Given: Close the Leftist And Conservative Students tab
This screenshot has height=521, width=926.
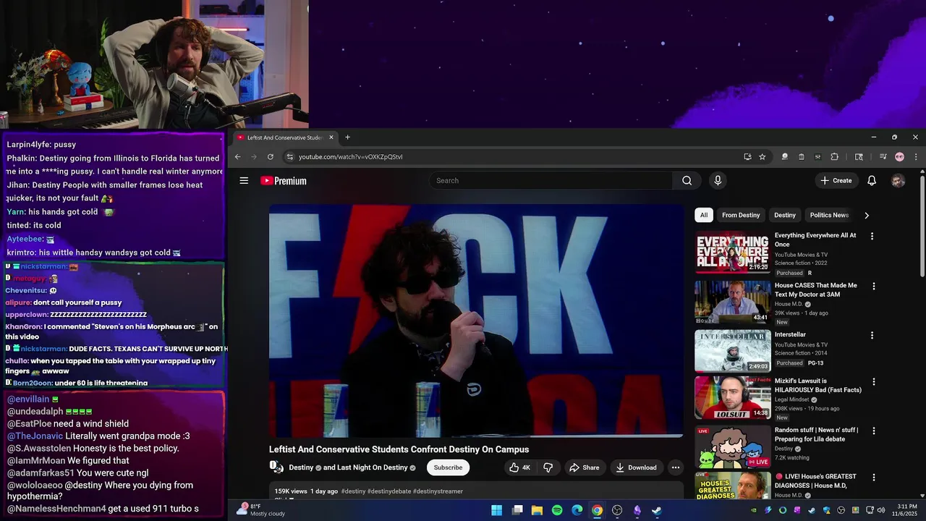Looking at the screenshot, I should (331, 137).
